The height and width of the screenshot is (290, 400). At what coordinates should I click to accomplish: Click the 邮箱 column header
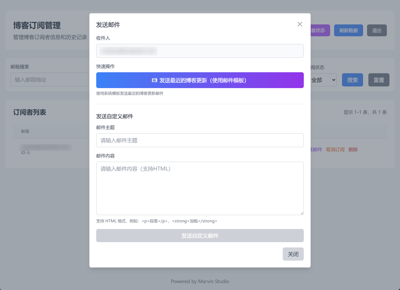[25, 131]
